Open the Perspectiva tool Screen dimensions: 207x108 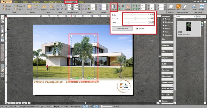click(x=171, y=6)
